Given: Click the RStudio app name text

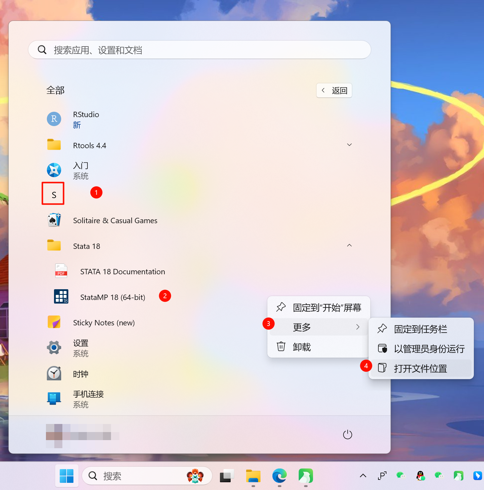Looking at the screenshot, I should click(86, 114).
